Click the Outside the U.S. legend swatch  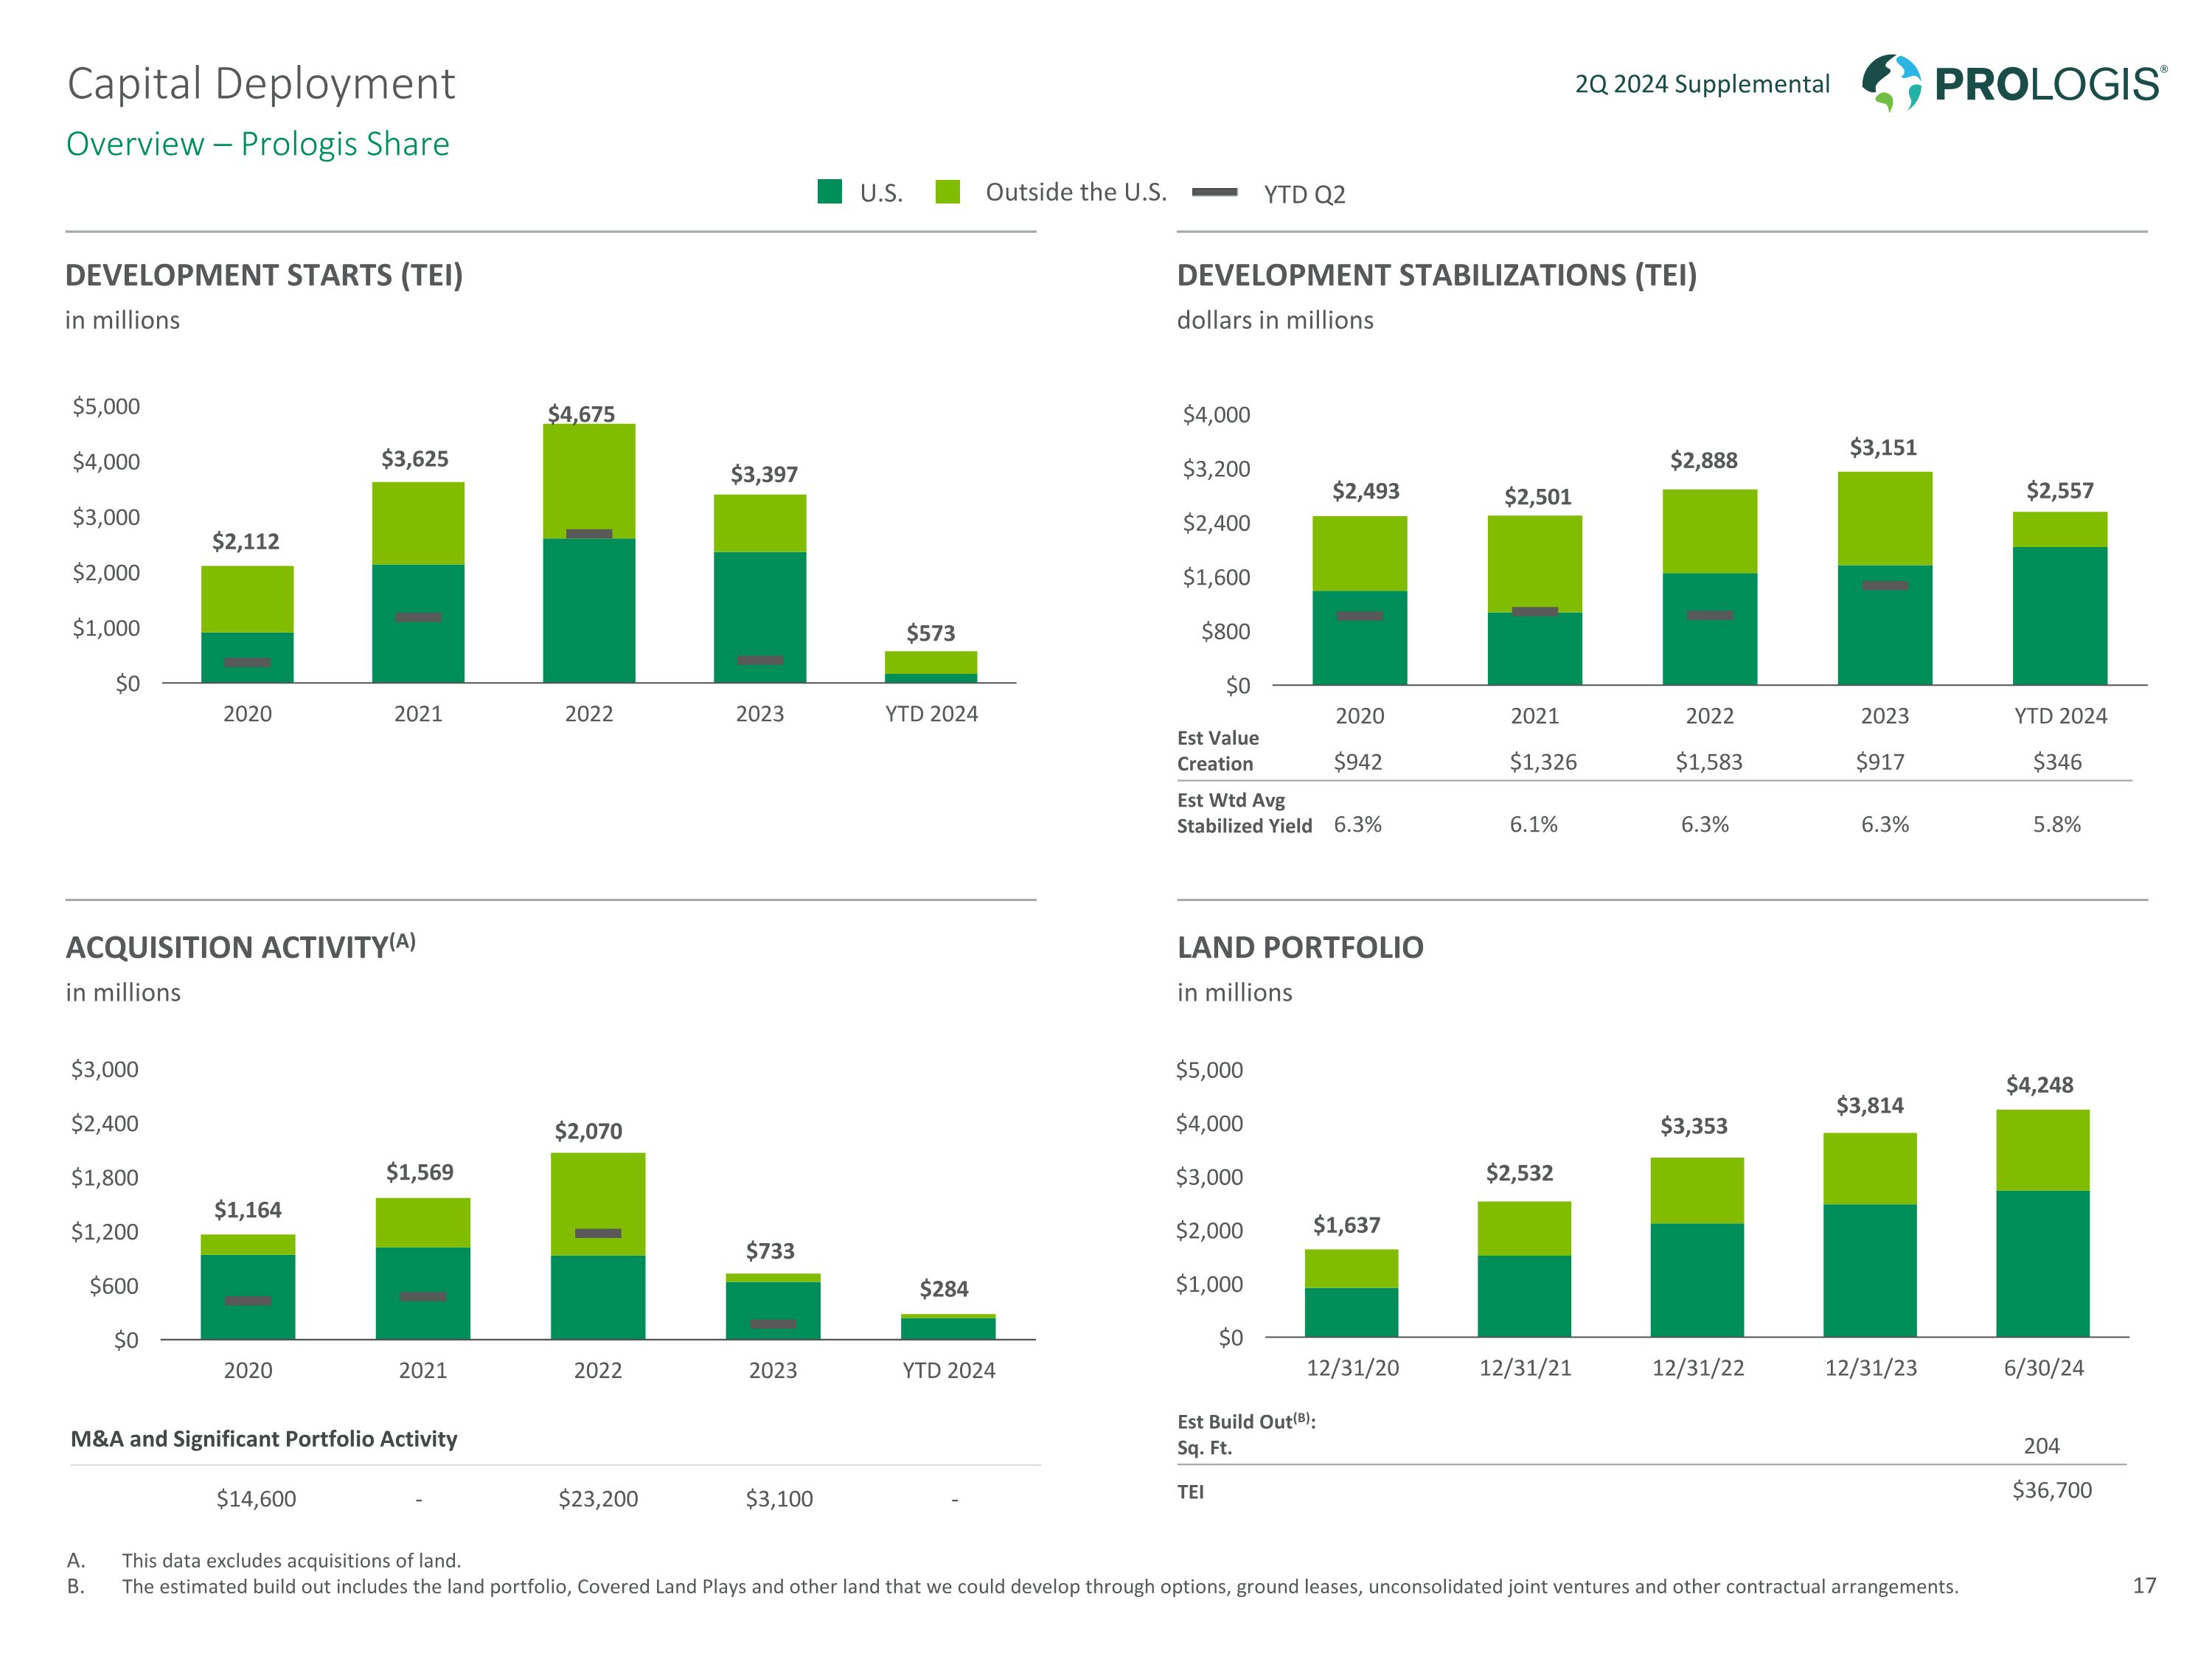pyautogui.click(x=947, y=192)
